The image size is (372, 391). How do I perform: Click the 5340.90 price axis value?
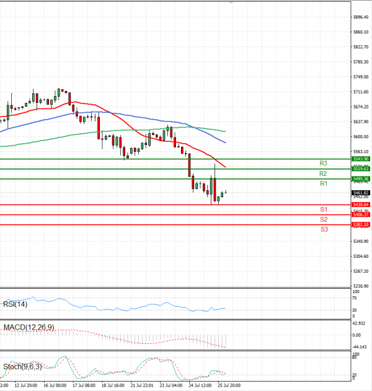pos(361,242)
